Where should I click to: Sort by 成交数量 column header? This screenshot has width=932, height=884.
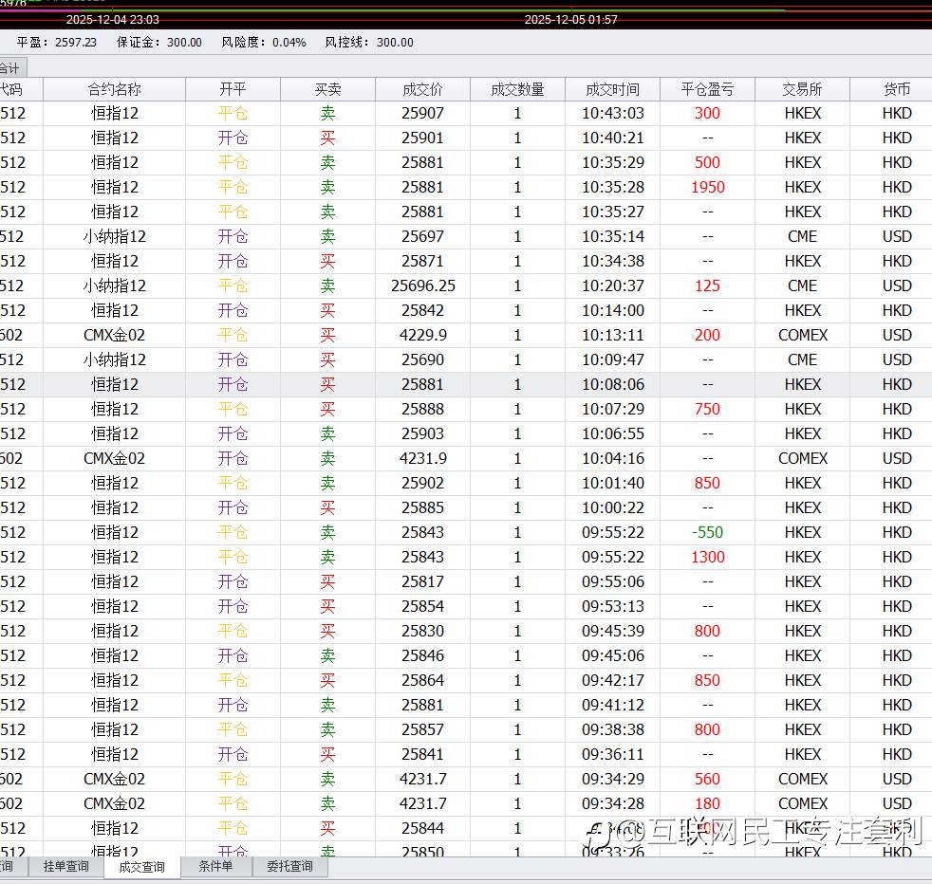(x=517, y=89)
